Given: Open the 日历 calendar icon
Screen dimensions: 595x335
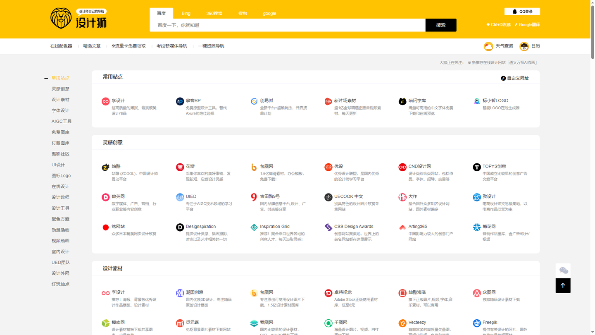Looking at the screenshot, I should pos(524,46).
